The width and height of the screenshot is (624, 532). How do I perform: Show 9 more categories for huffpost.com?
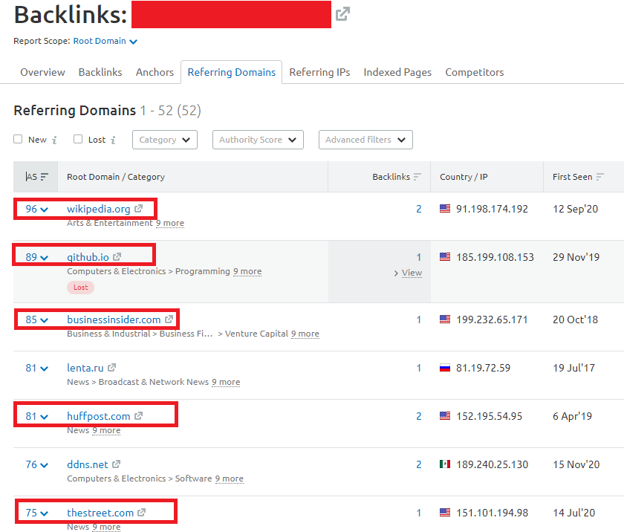[x=106, y=430]
